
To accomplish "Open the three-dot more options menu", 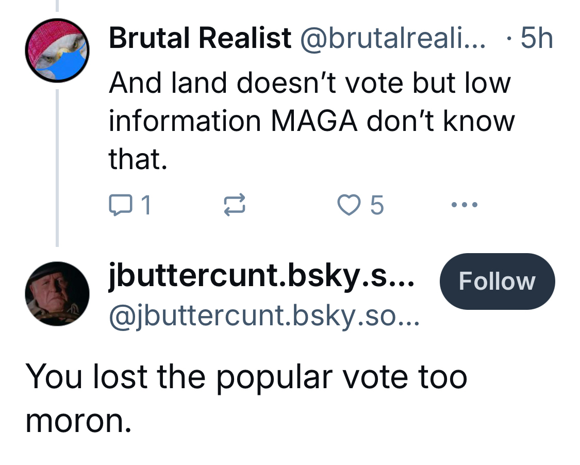I will point(464,205).
